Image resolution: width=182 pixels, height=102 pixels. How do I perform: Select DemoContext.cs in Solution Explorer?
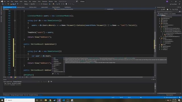(x=168, y=40)
